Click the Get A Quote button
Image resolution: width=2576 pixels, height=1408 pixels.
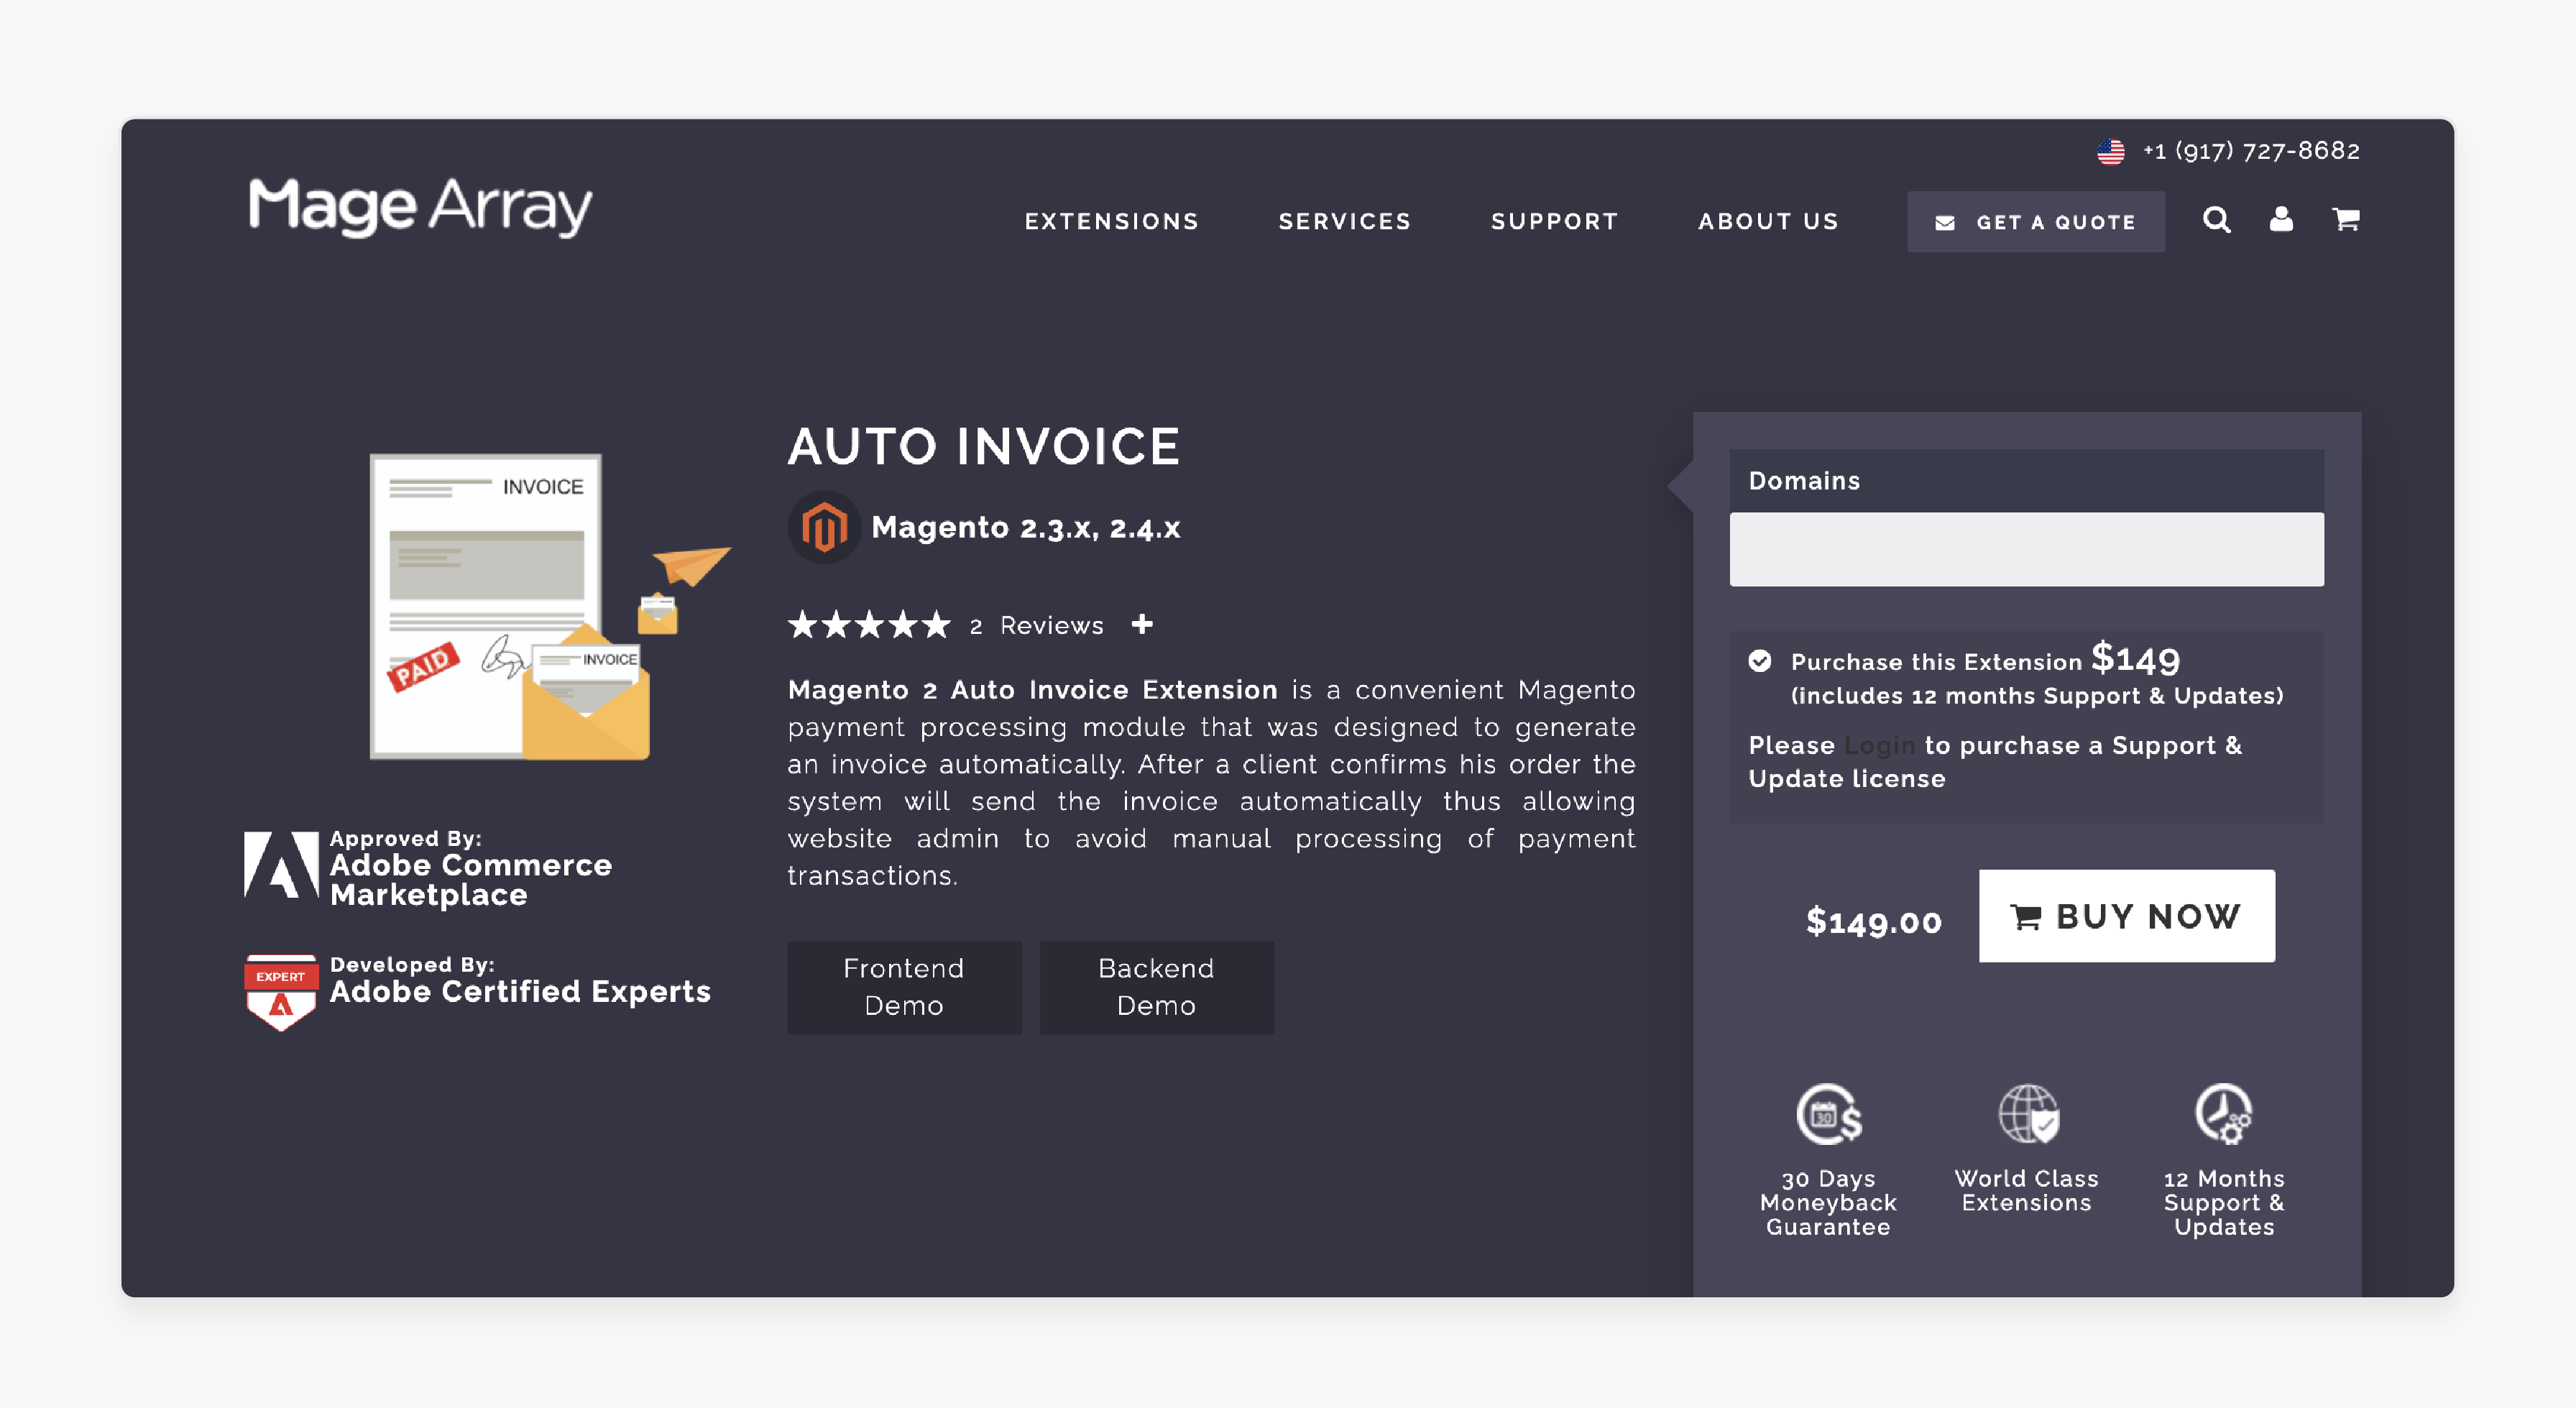pos(2036,222)
